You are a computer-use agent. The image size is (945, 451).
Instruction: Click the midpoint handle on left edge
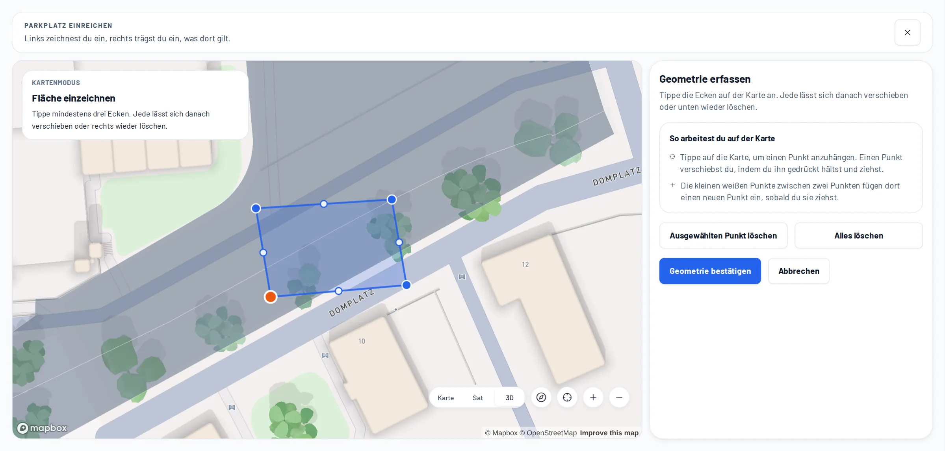click(x=264, y=253)
